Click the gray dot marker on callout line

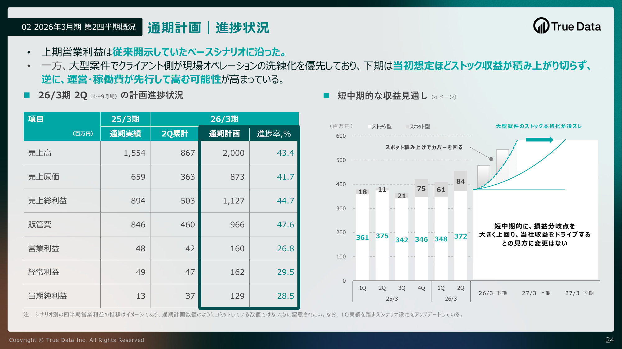tap(491, 159)
